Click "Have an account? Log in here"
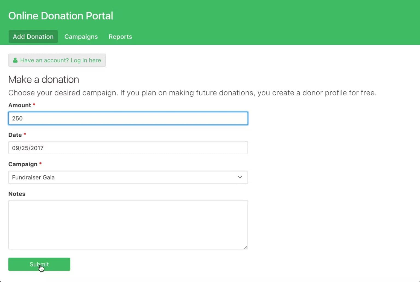The image size is (420, 282). [x=60, y=60]
